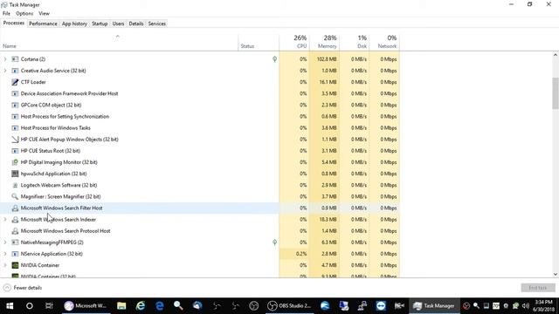Screen dimensions: 559x314
Task: Click the Search Protocol Host icon
Action: pyautogui.click(x=15, y=231)
